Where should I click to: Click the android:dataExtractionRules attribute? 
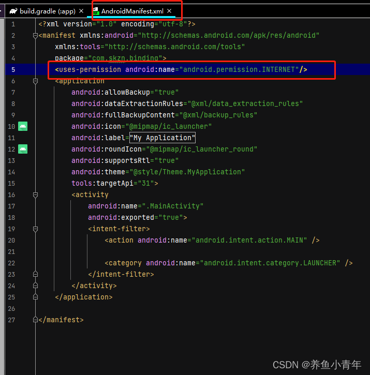[187, 103]
